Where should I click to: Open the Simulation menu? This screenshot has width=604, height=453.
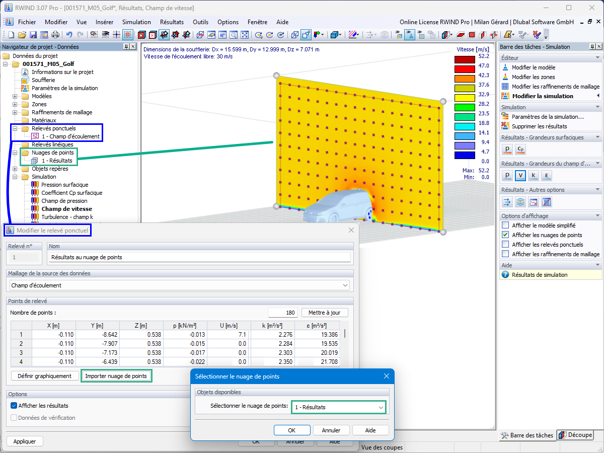(x=136, y=22)
